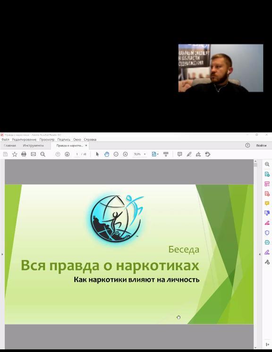272x352 pixels.
Task: Click the Print file icon
Action: point(24,154)
